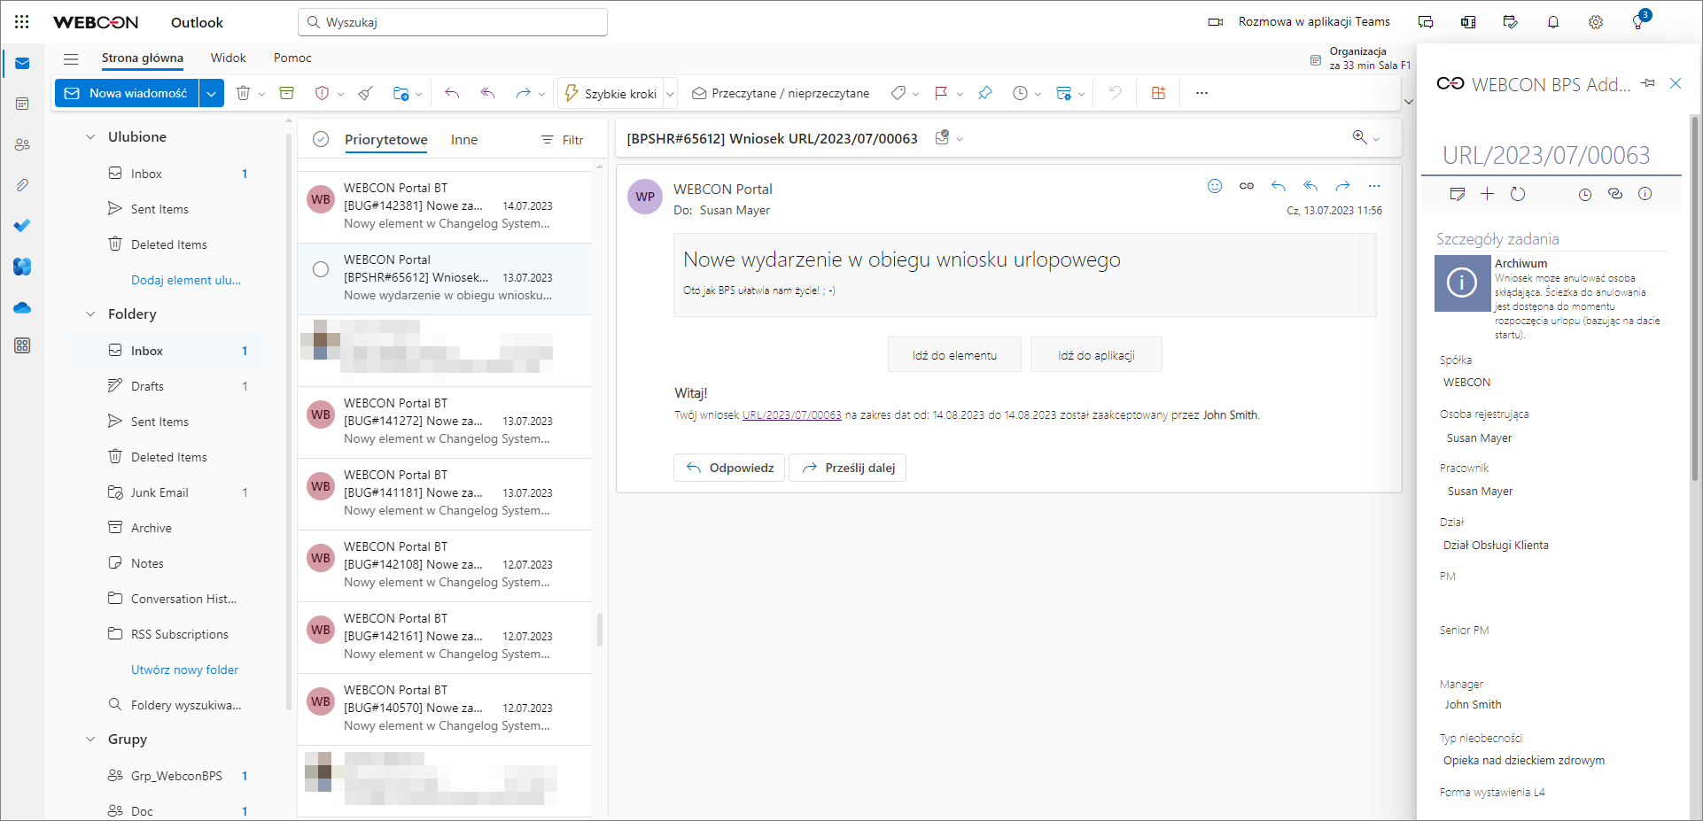The width and height of the screenshot is (1703, 821).
Task: Toggle select-all circle in message list header
Action: pos(321,139)
